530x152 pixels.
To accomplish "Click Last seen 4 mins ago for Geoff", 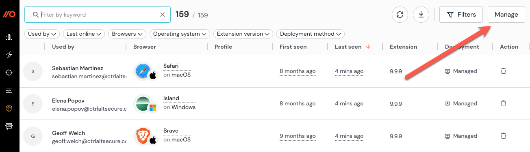I will coord(349,136).
